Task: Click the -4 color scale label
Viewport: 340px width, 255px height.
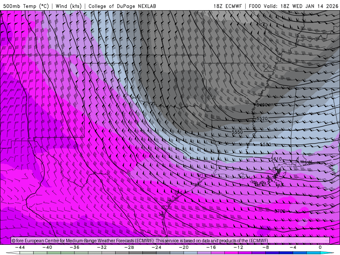Action: tap(293, 247)
